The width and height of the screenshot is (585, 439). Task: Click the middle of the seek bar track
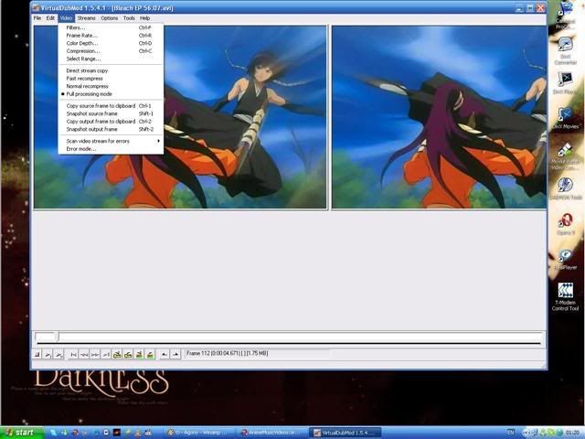[289, 337]
